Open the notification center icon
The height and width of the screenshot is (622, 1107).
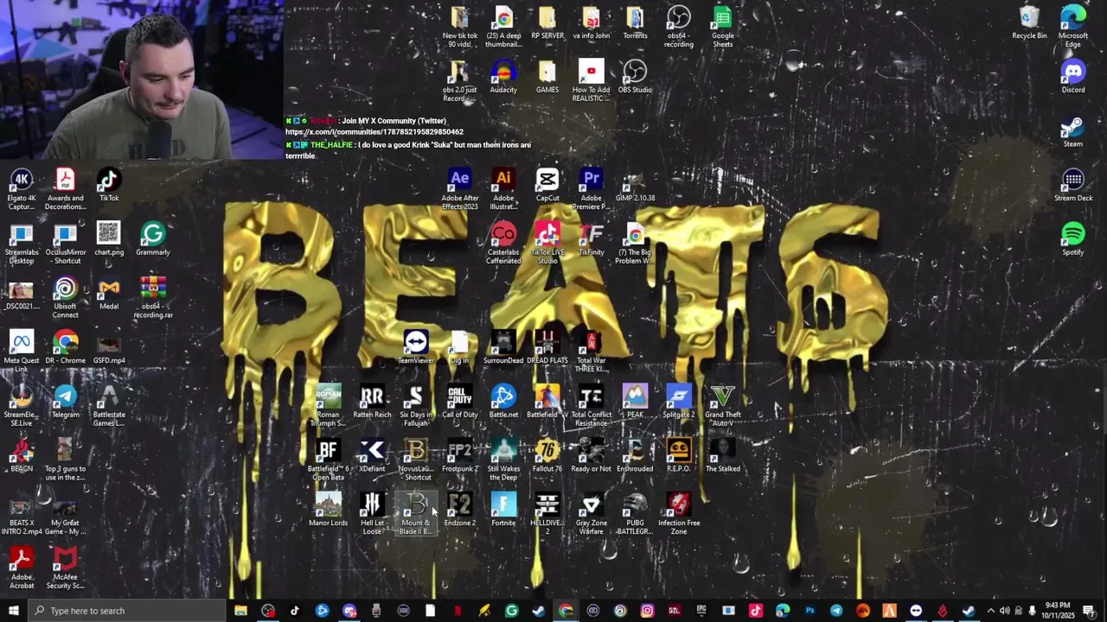click(x=1089, y=611)
